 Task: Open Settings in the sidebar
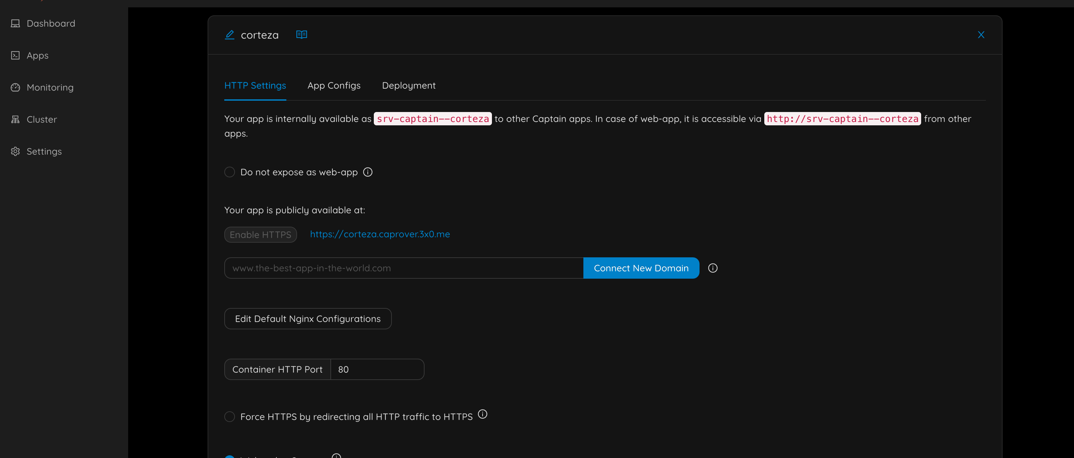click(44, 152)
